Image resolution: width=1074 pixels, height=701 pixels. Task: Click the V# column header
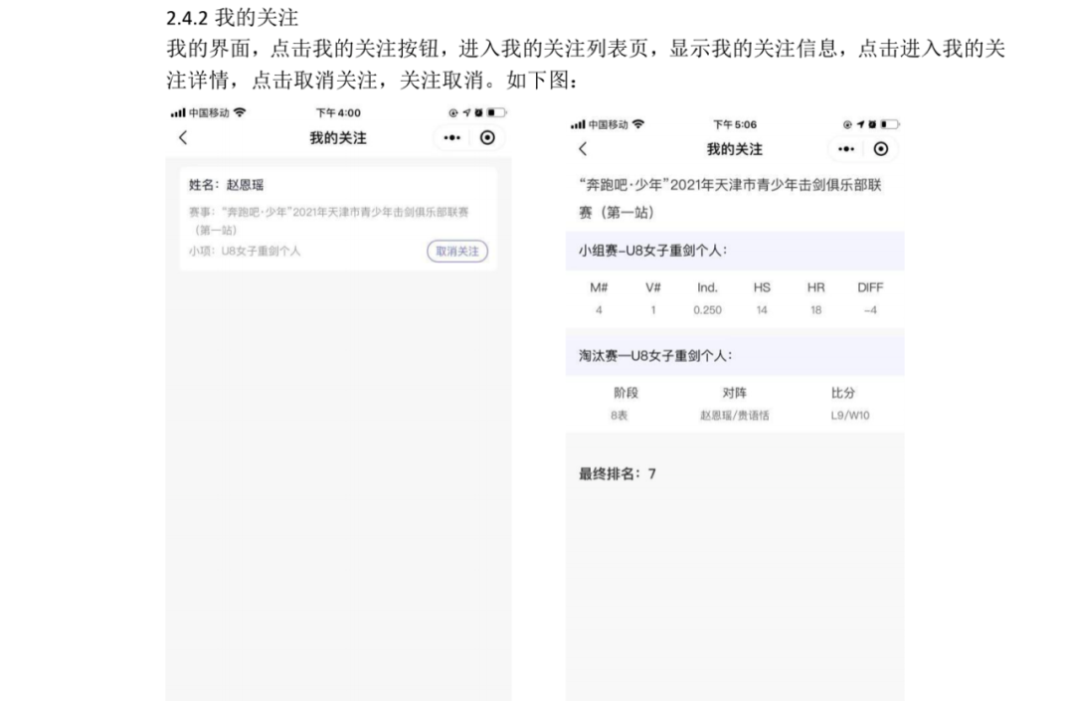click(x=652, y=287)
